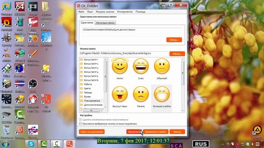
Task: Click 'Сброс по умолчанию' button
Action: [x=92, y=132]
